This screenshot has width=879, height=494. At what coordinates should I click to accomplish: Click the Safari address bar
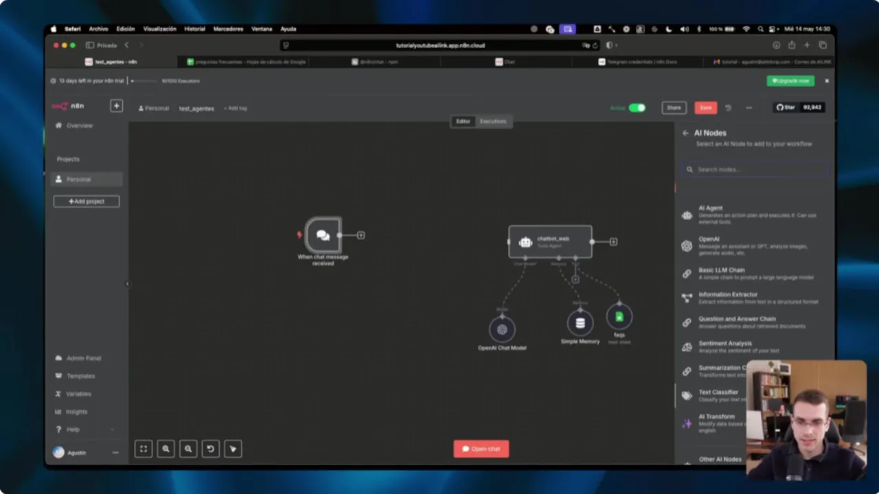click(440, 45)
